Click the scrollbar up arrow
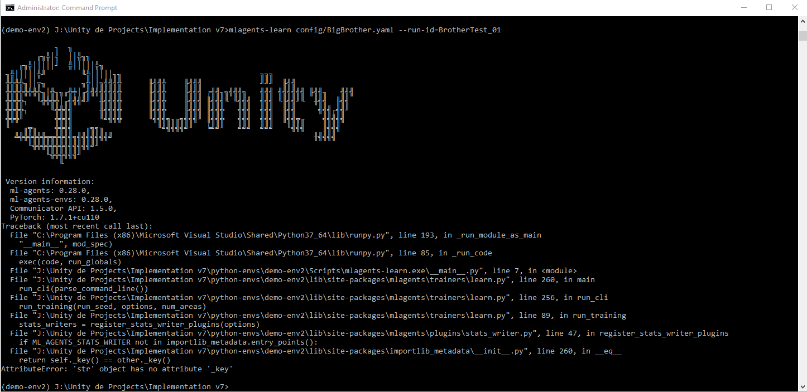The width and height of the screenshot is (807, 392). (802, 22)
